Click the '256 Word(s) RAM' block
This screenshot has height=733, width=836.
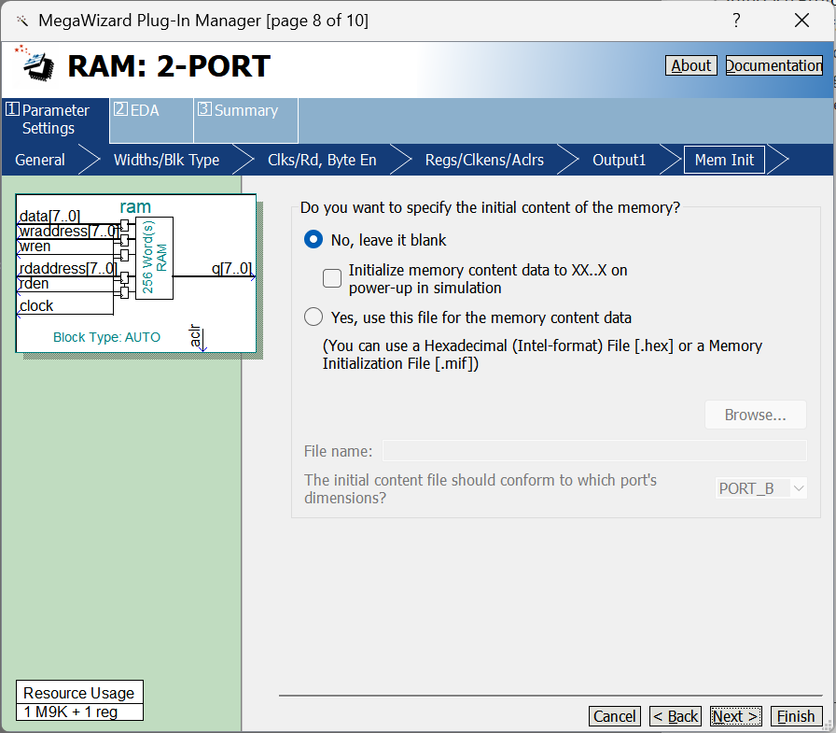pyautogui.click(x=154, y=258)
